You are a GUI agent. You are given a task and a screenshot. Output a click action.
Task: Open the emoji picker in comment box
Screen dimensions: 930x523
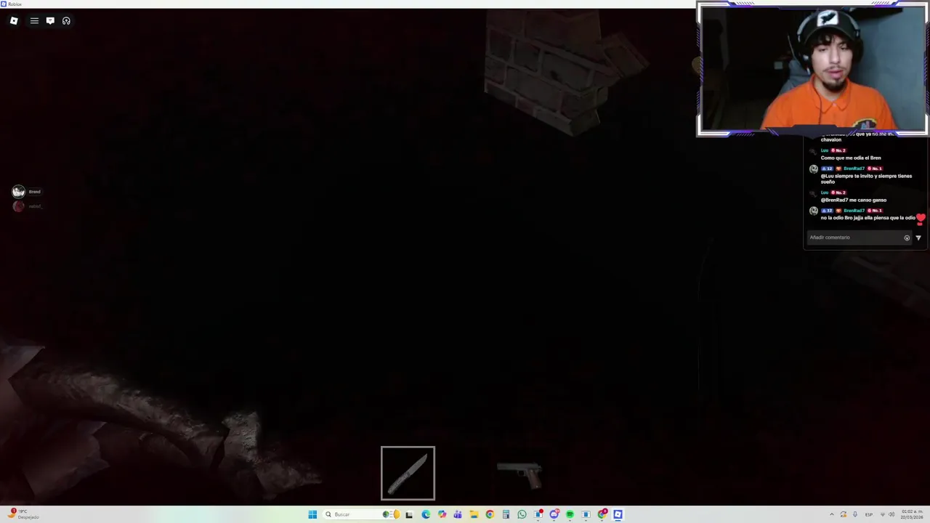pyautogui.click(x=907, y=238)
